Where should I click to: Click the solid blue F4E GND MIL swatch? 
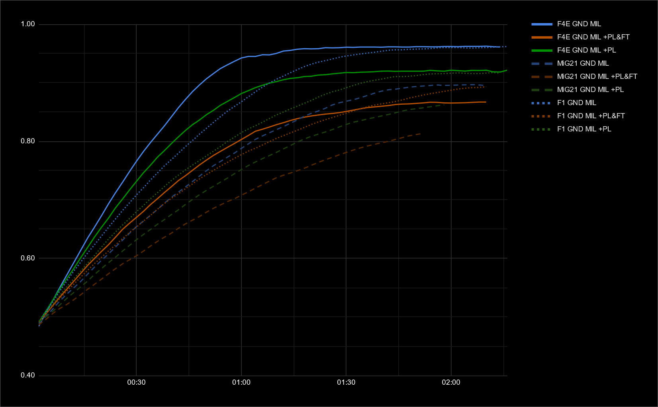pyautogui.click(x=542, y=24)
